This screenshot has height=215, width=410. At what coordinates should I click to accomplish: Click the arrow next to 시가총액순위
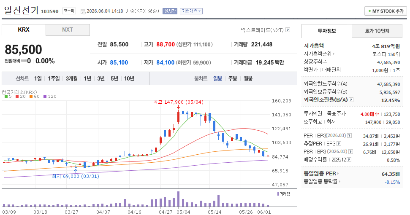(x=334, y=54)
